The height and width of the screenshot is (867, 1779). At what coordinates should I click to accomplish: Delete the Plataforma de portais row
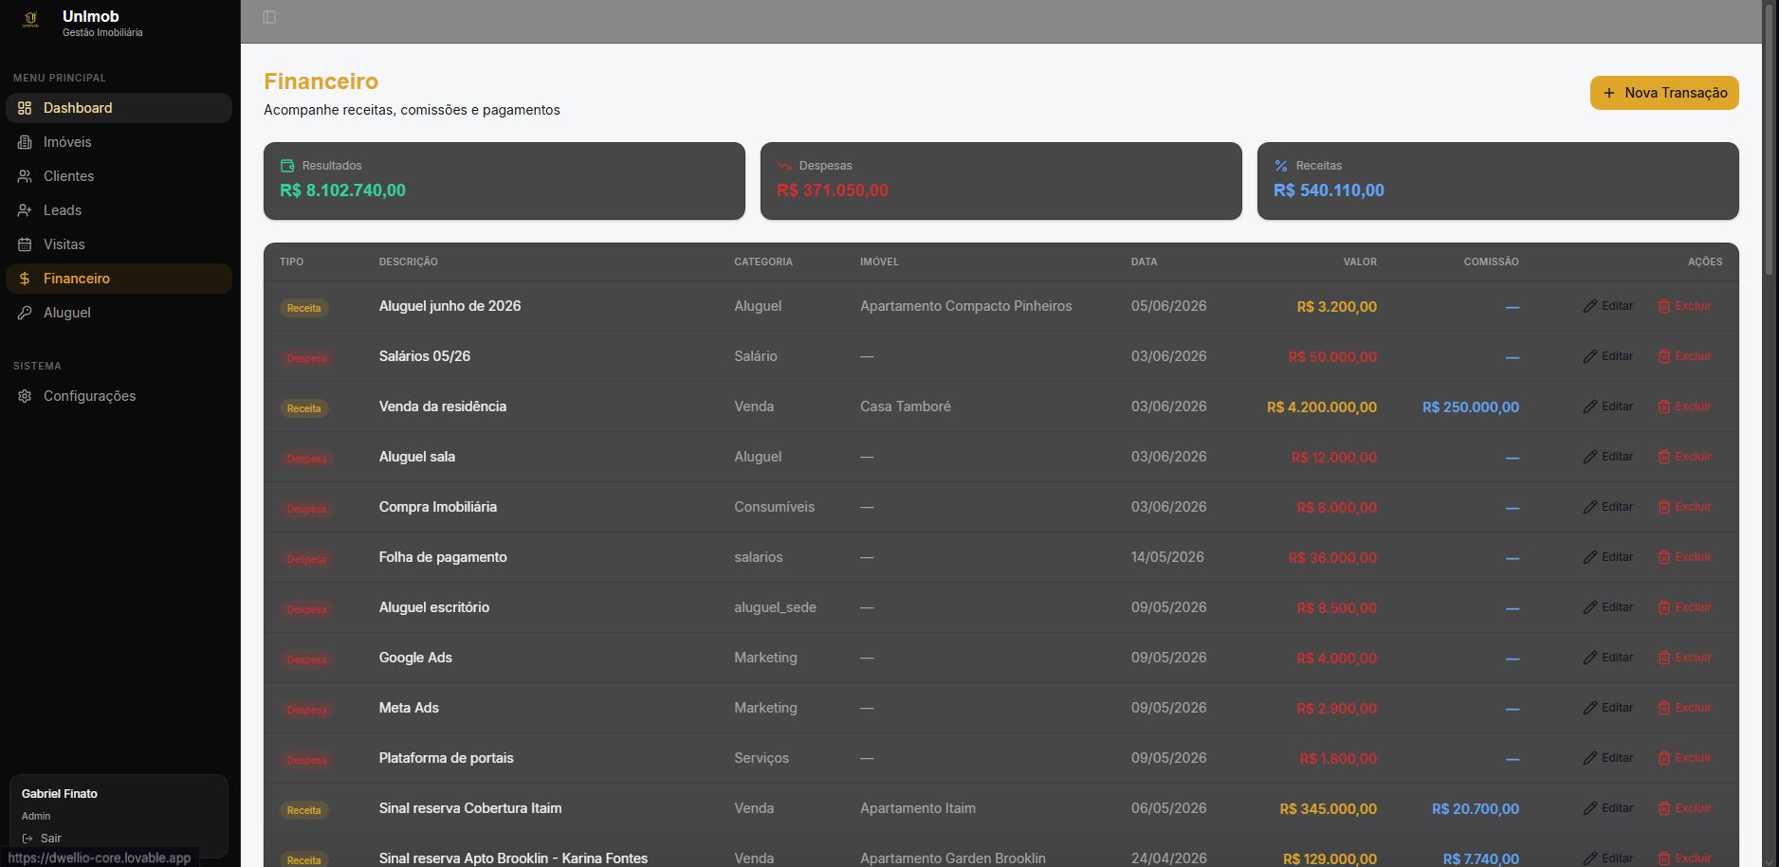(1684, 758)
